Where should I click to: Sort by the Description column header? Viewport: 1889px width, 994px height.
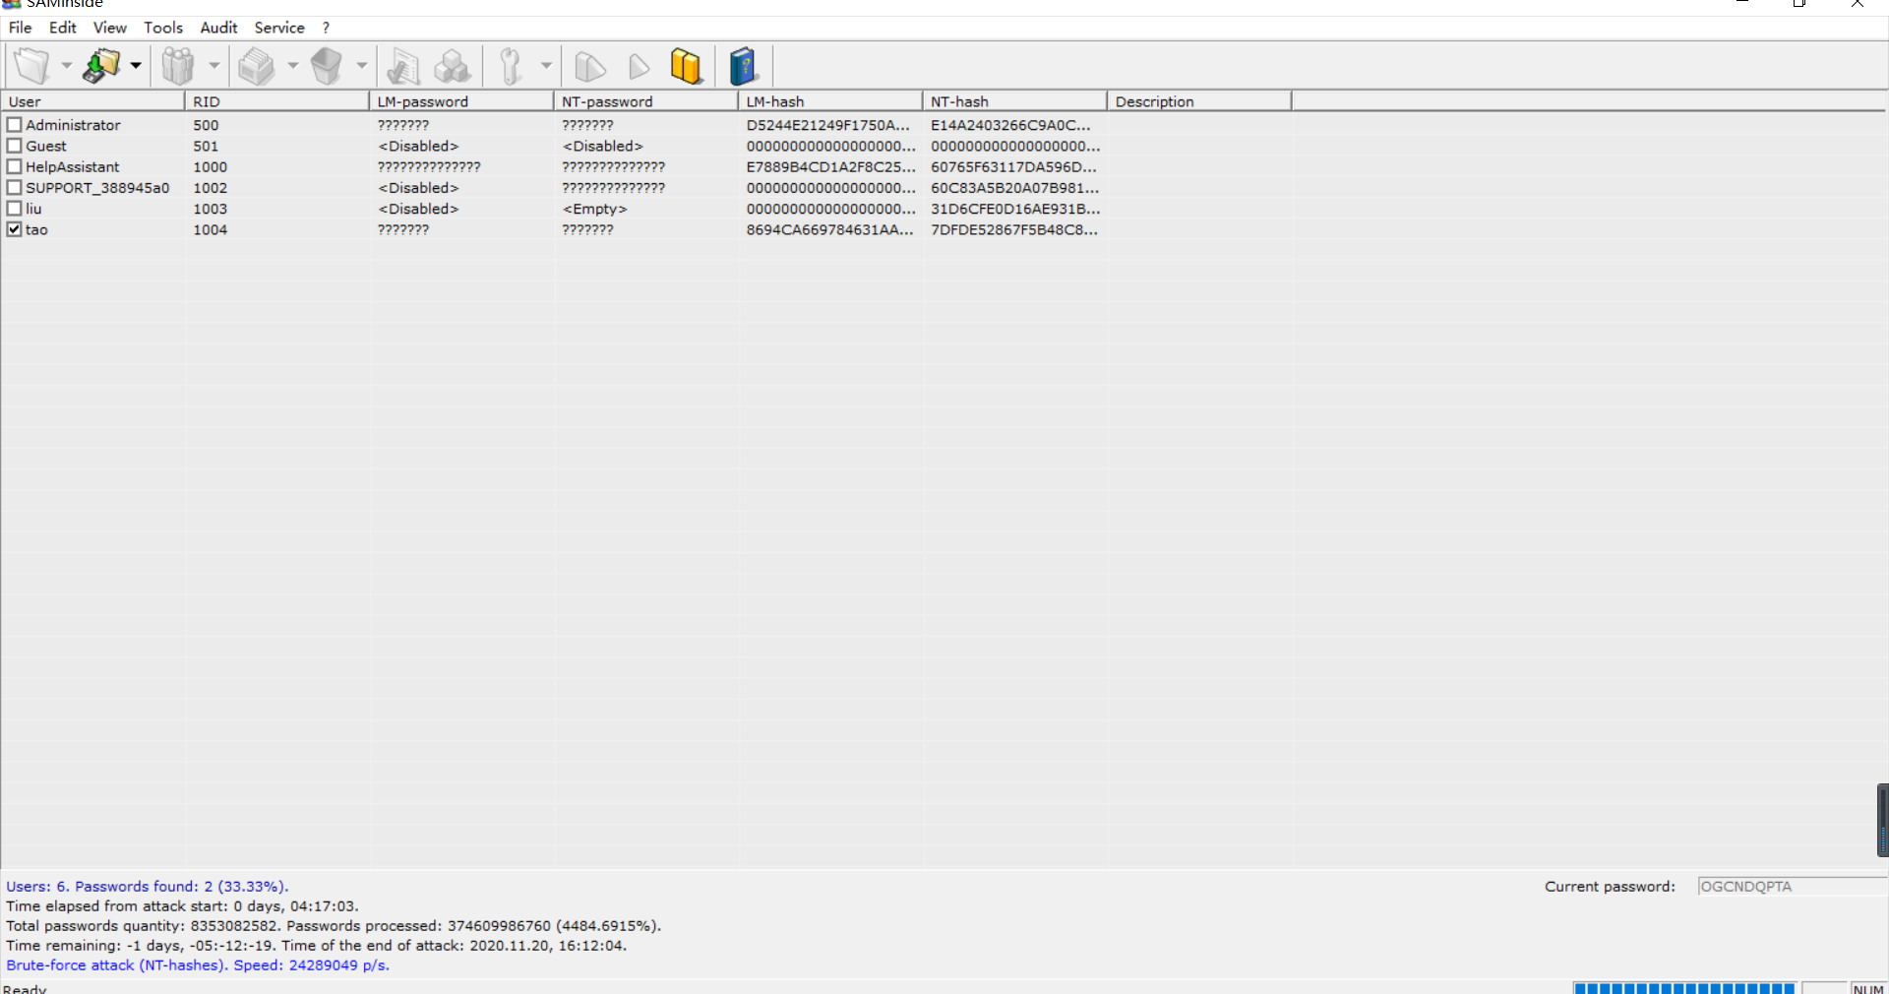coord(1199,101)
